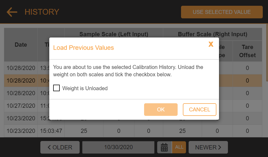Tick the Weight is Unloaded checkbox
268x157 pixels.
[x=56, y=88]
